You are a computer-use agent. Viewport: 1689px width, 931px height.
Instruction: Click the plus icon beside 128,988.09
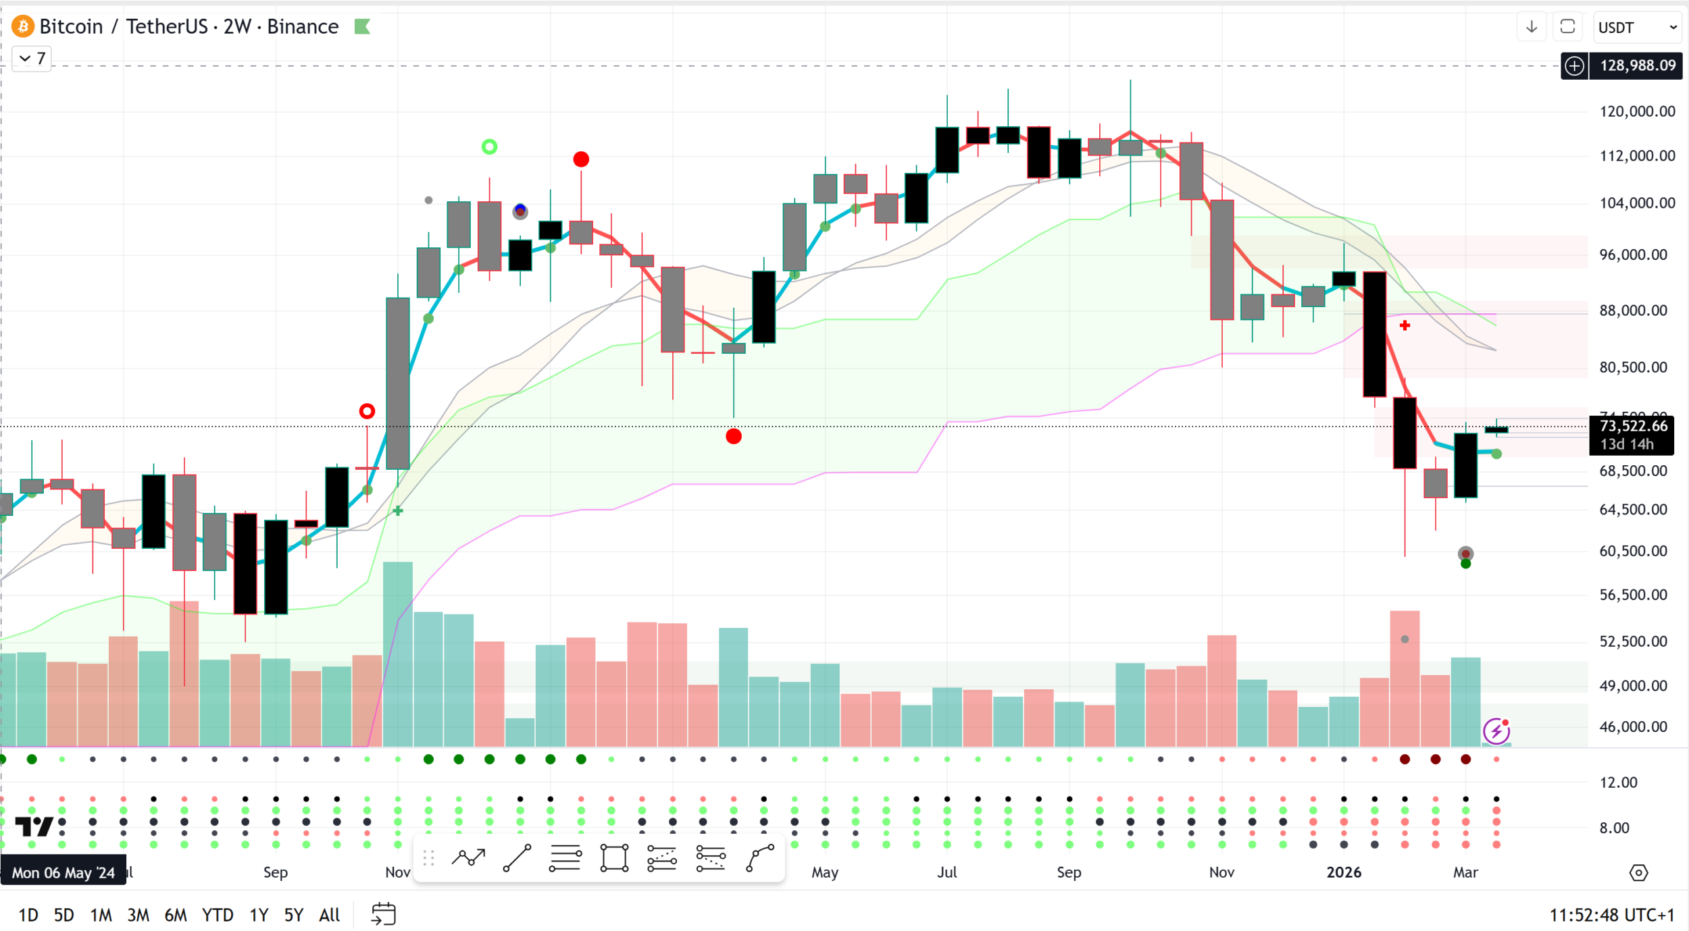pos(1574,65)
